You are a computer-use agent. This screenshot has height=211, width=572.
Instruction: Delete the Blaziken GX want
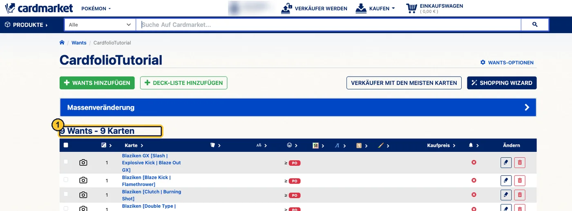(520, 162)
